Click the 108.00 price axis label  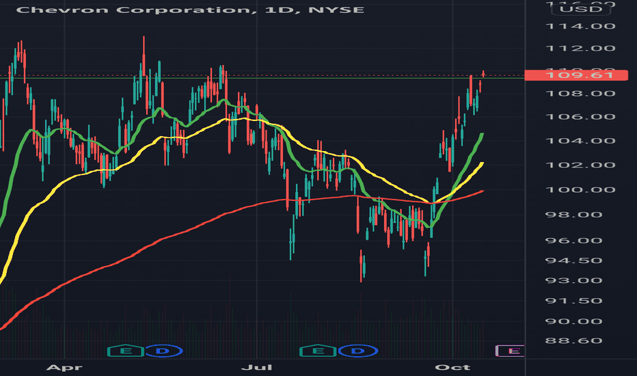click(x=580, y=94)
